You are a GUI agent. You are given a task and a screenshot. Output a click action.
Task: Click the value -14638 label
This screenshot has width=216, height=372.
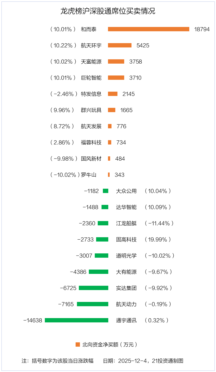33,320
